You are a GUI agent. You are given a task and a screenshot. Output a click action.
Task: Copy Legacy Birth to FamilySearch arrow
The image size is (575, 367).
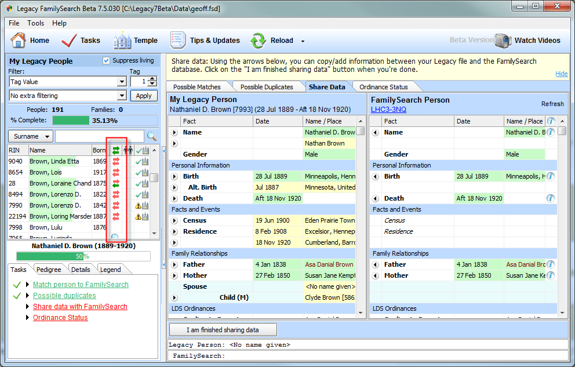point(174,176)
